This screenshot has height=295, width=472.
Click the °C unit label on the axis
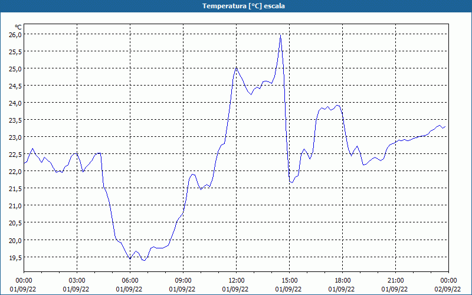click(18, 27)
